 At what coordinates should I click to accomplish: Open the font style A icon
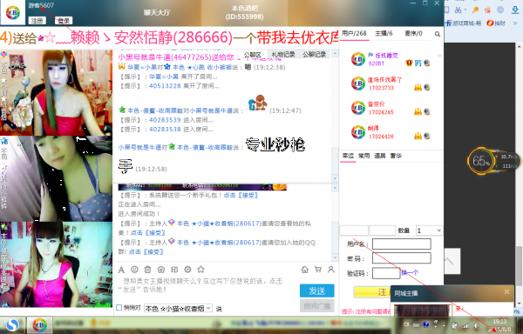(121, 270)
